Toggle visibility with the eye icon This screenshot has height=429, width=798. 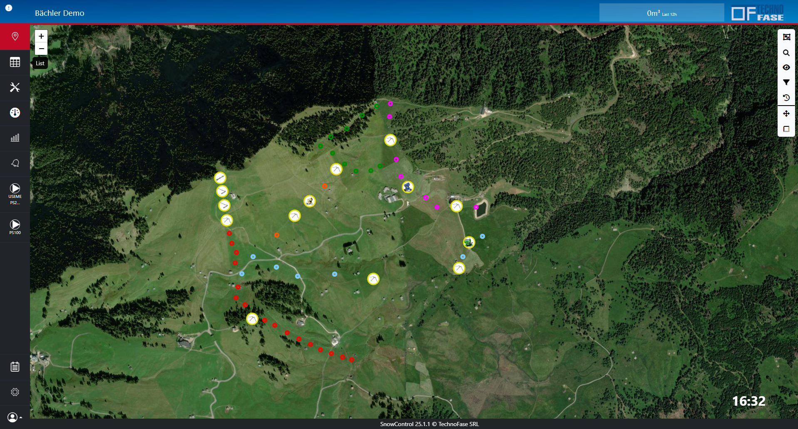(786, 67)
